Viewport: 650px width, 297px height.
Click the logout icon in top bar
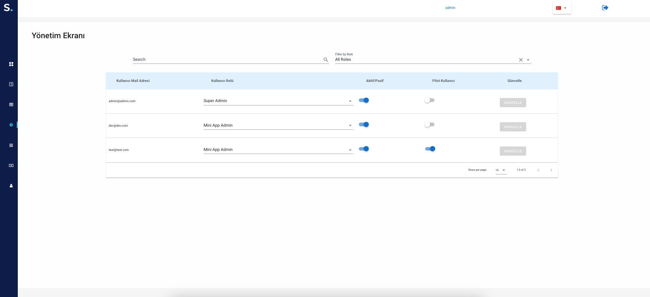(605, 8)
